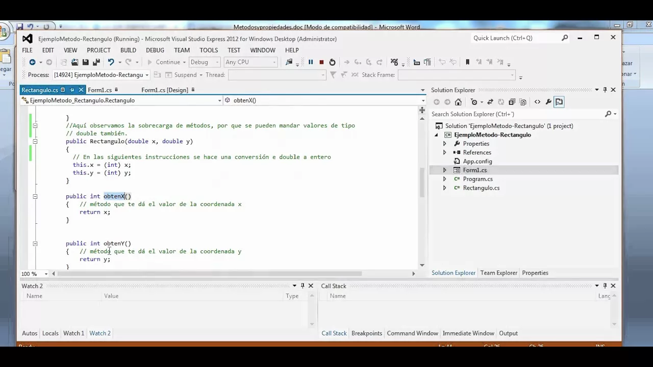653x367 pixels.
Task: Collapse All in Solution Explorer toolbar
Action: click(512, 102)
